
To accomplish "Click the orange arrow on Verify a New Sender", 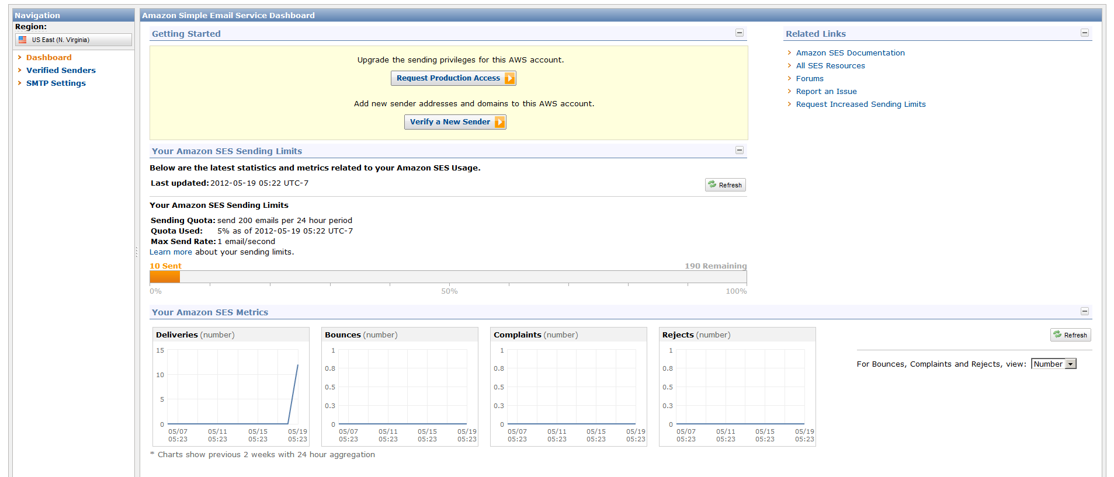I will point(499,122).
